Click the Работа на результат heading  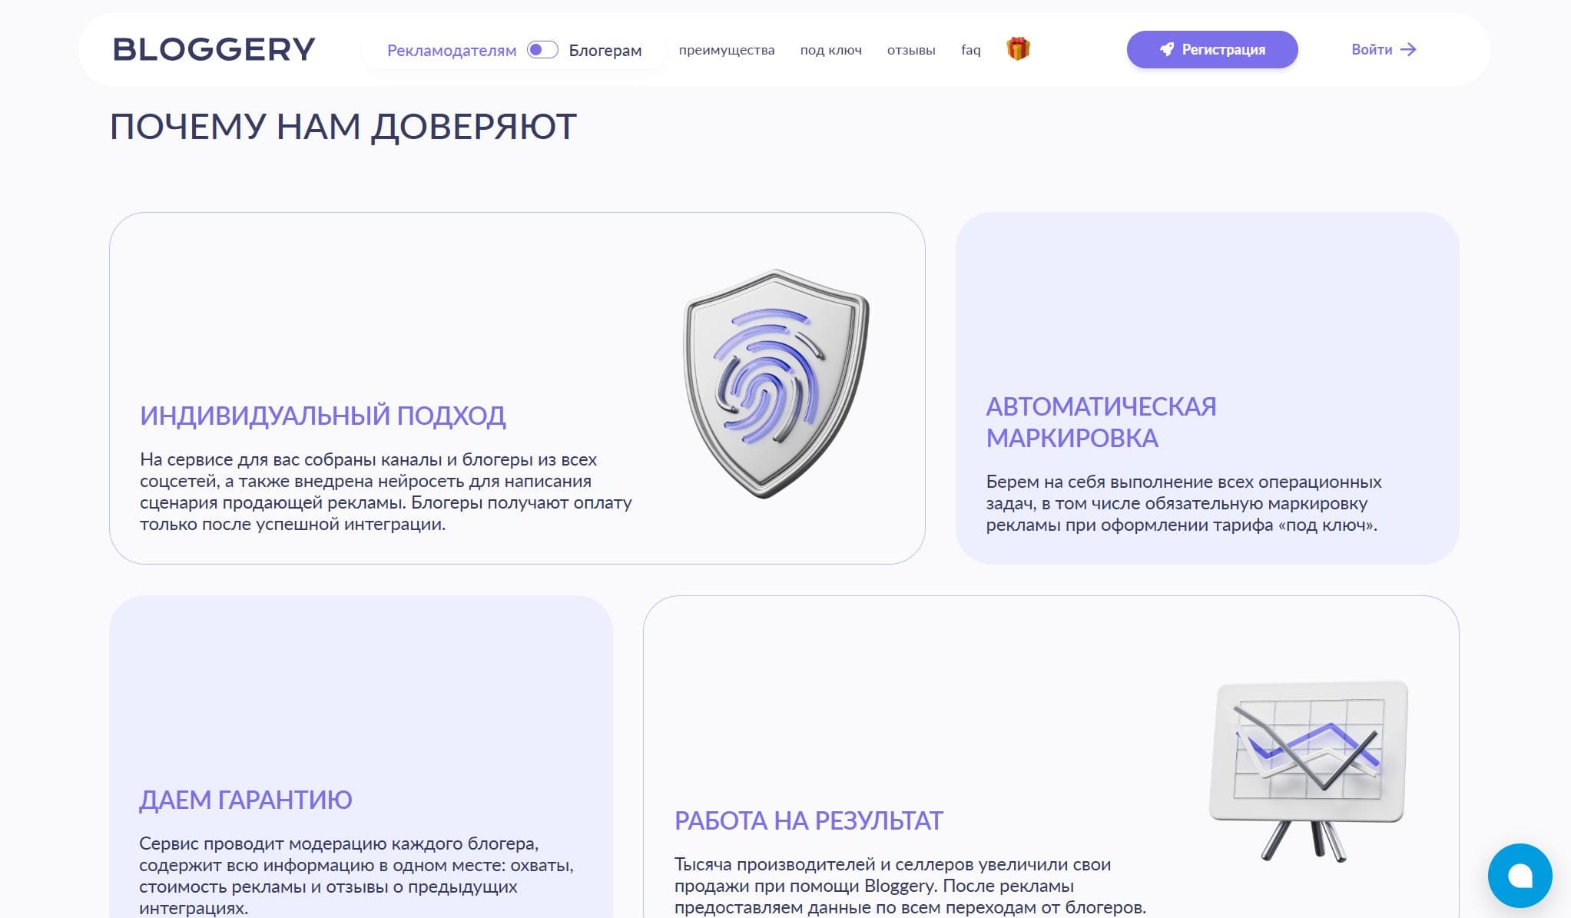click(x=808, y=820)
